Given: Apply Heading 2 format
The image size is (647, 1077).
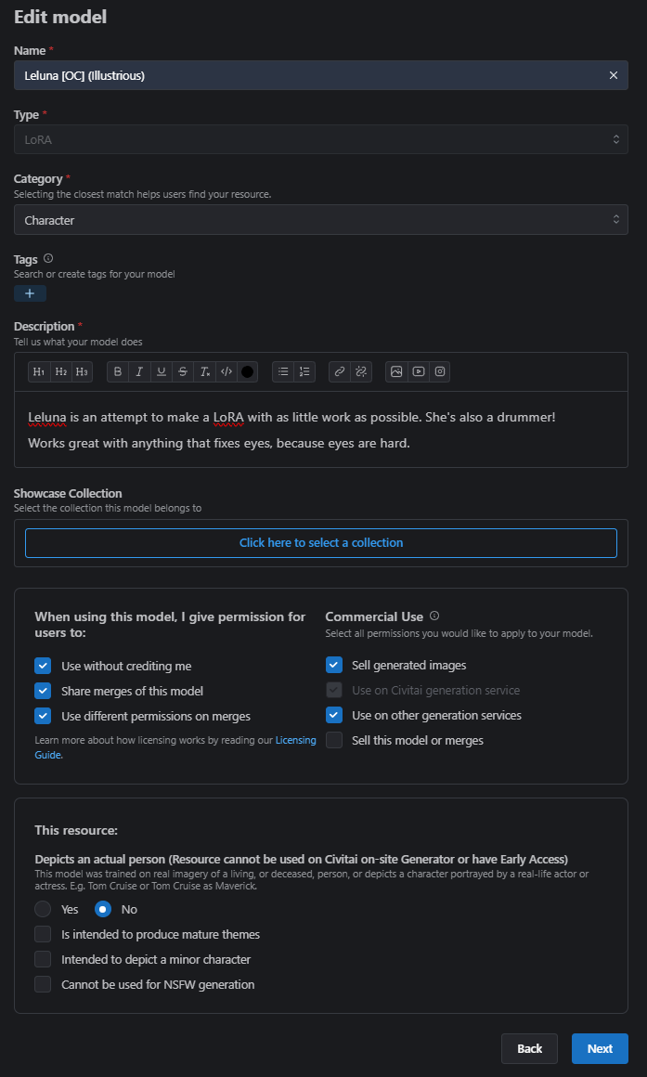Looking at the screenshot, I should pos(60,371).
